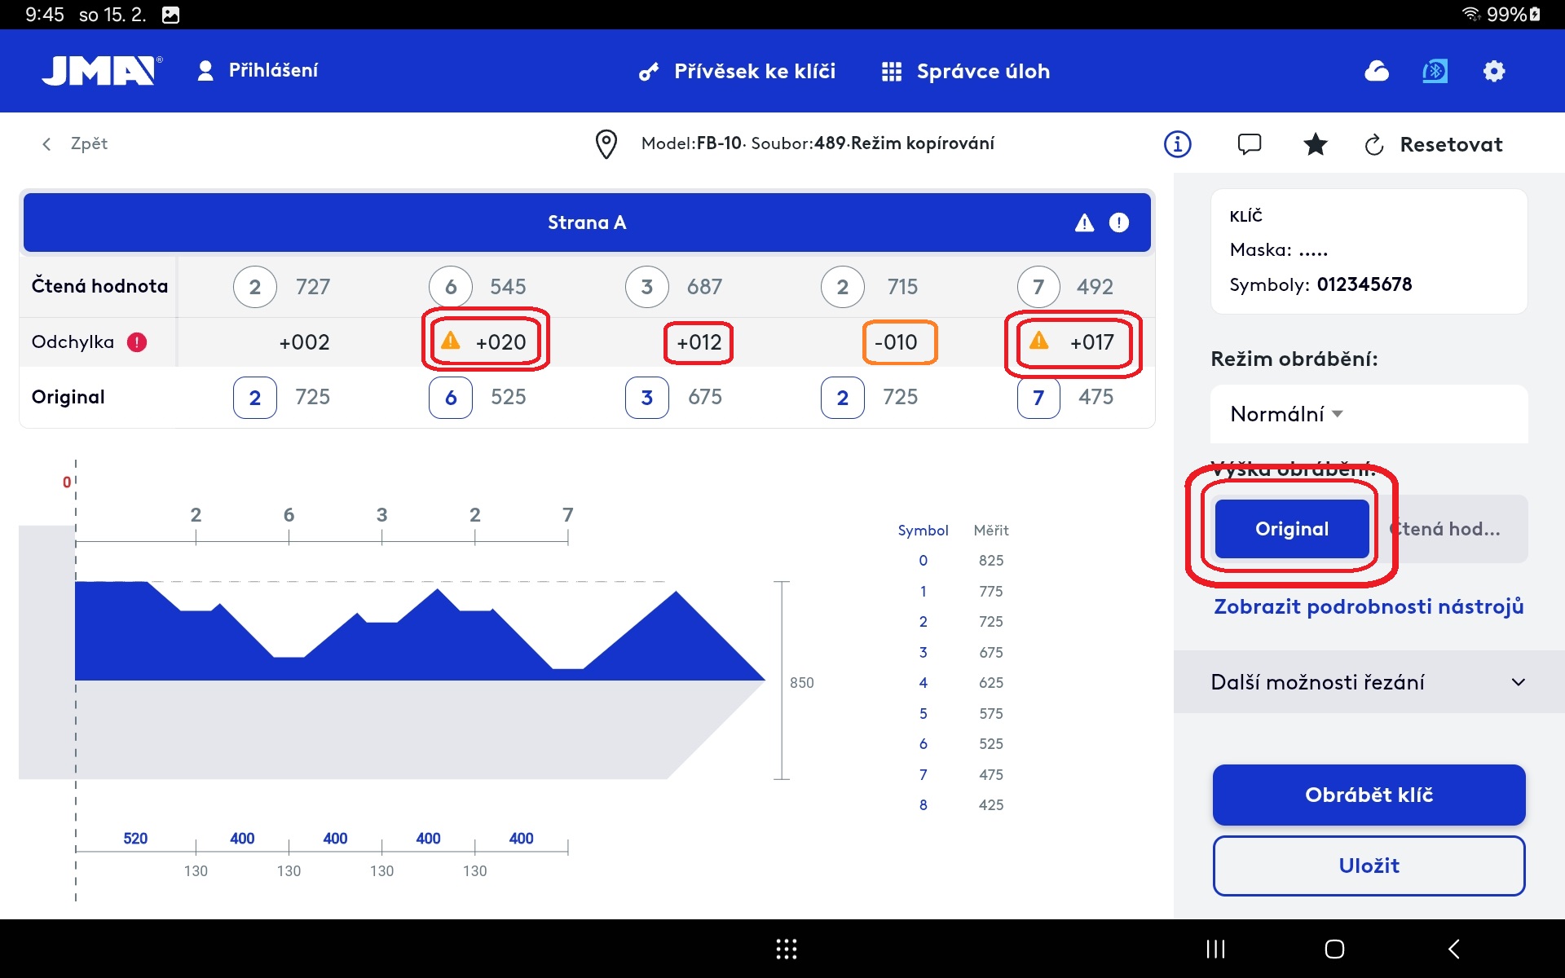Open the cloud sync icon
Viewport: 1565px width, 978px height.
1377,72
